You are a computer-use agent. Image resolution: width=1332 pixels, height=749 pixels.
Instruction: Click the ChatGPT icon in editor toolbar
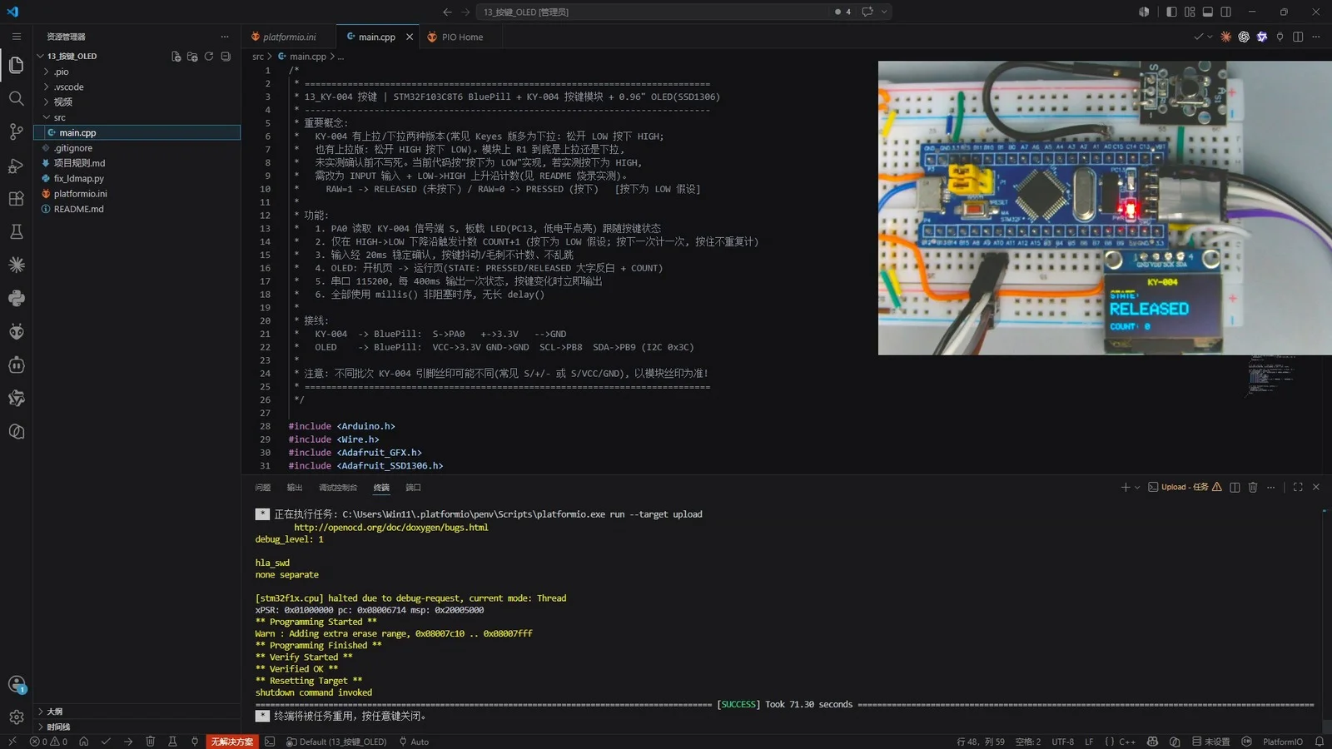click(1244, 37)
